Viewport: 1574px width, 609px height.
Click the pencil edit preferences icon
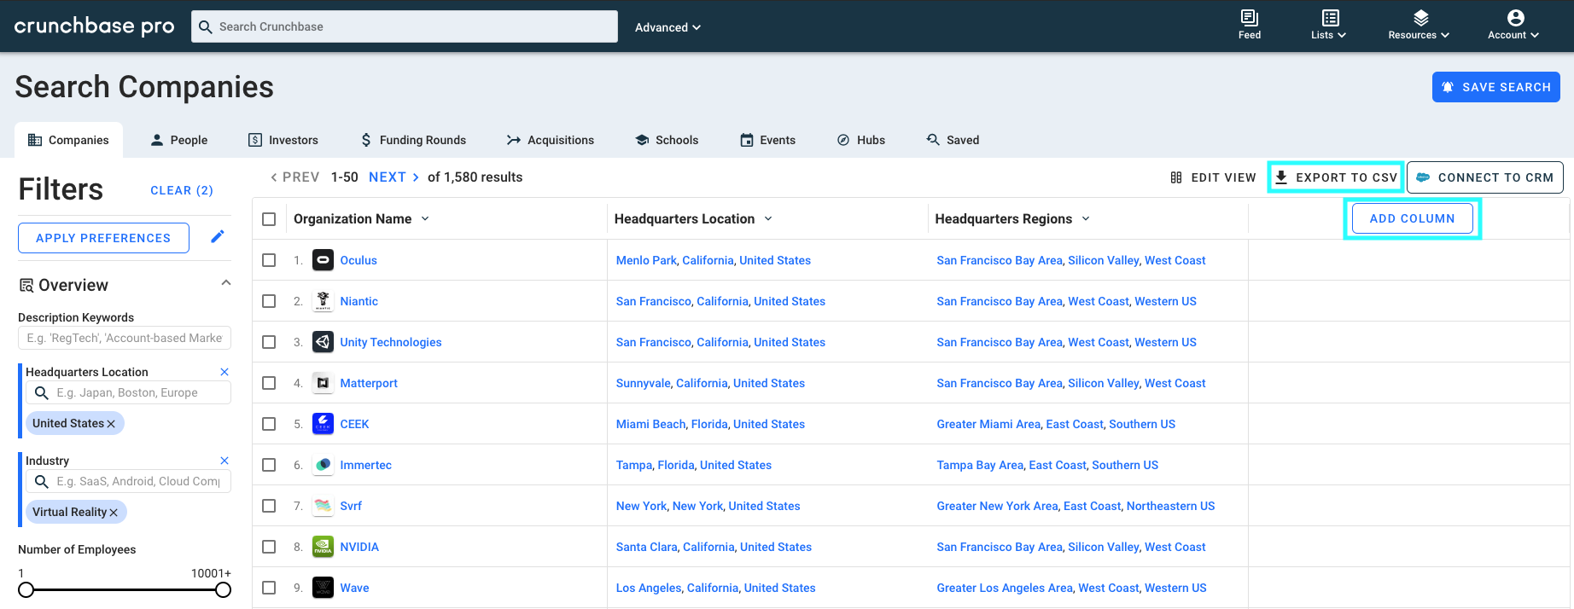pyautogui.click(x=218, y=237)
